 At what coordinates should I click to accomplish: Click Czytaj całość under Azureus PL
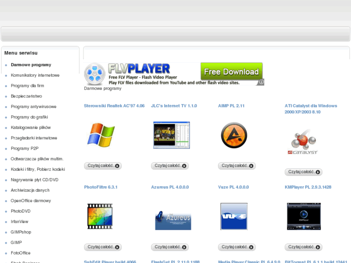(x=169, y=247)
